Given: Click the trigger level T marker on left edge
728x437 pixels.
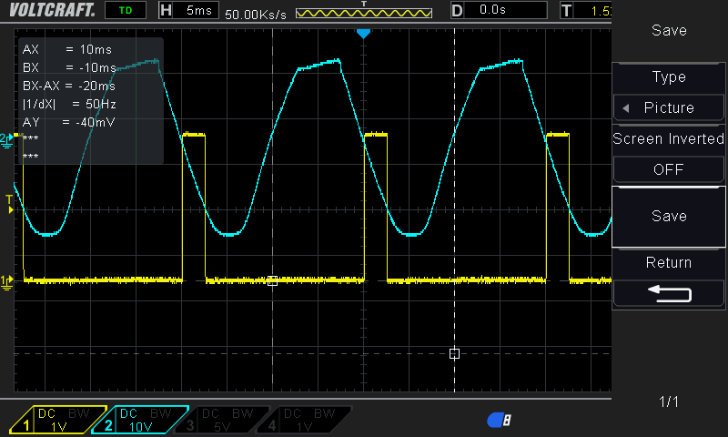Looking at the screenshot, I should [10, 204].
